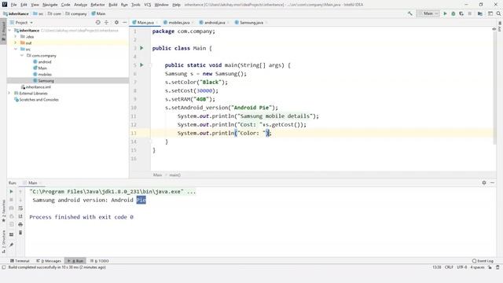Expand External Libraries node
This screenshot has height=283, width=503.
9,94
